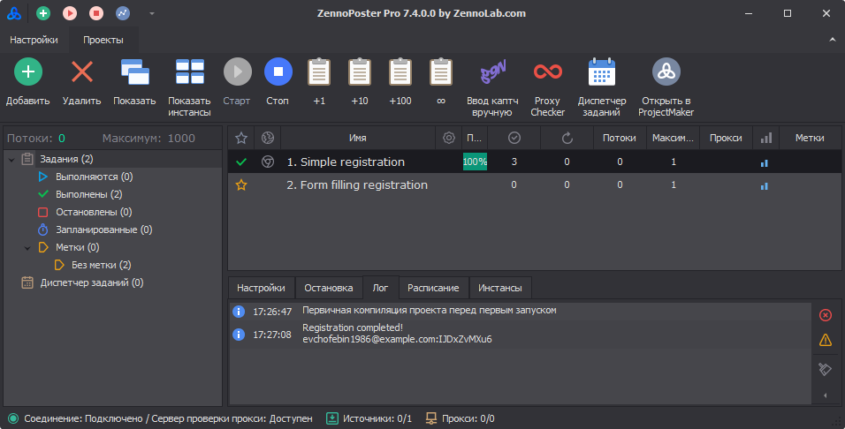Image resolution: width=845 pixels, height=429 pixels.
Task: Click the Имя column header
Action: [357, 138]
